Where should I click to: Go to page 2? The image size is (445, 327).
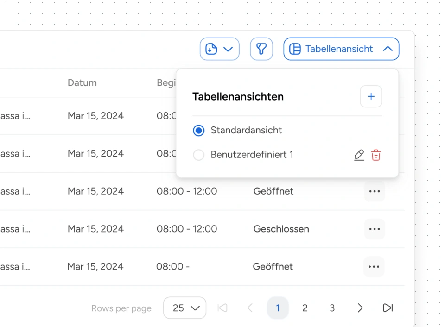point(305,308)
